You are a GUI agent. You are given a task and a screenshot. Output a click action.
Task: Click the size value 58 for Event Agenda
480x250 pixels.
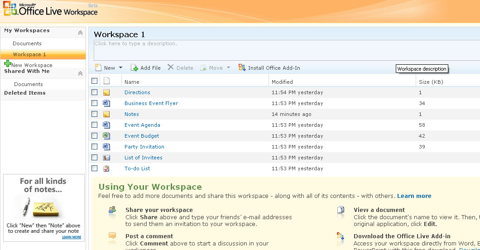[x=422, y=125]
